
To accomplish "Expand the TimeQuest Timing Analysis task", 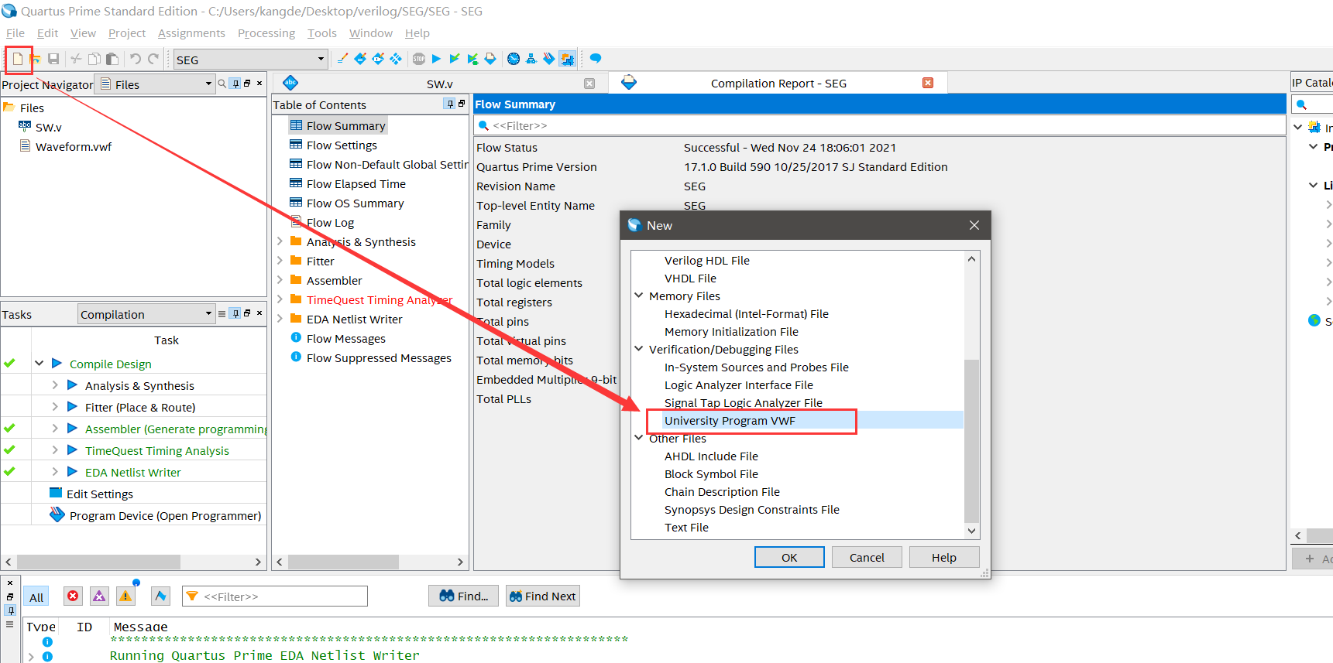I will 54,449.
